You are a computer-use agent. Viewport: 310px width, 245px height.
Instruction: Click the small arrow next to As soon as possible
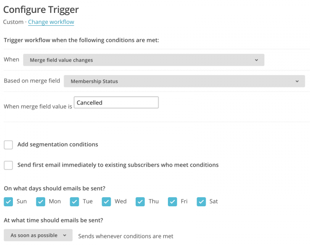pyautogui.click(x=65, y=235)
